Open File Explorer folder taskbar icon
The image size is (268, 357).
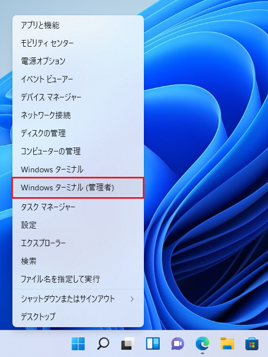(x=227, y=343)
